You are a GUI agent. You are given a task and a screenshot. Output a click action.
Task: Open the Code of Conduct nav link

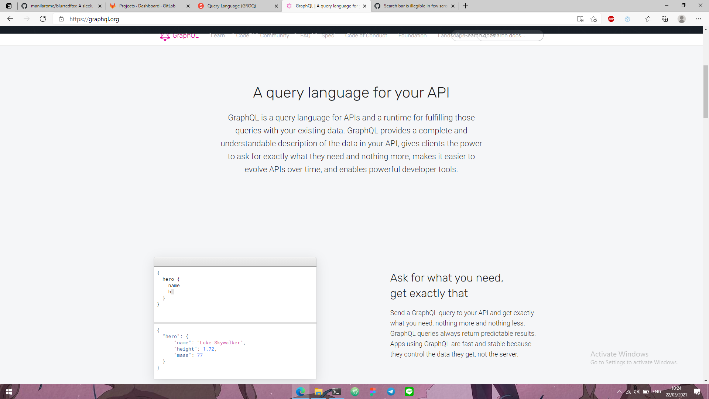[x=366, y=35]
